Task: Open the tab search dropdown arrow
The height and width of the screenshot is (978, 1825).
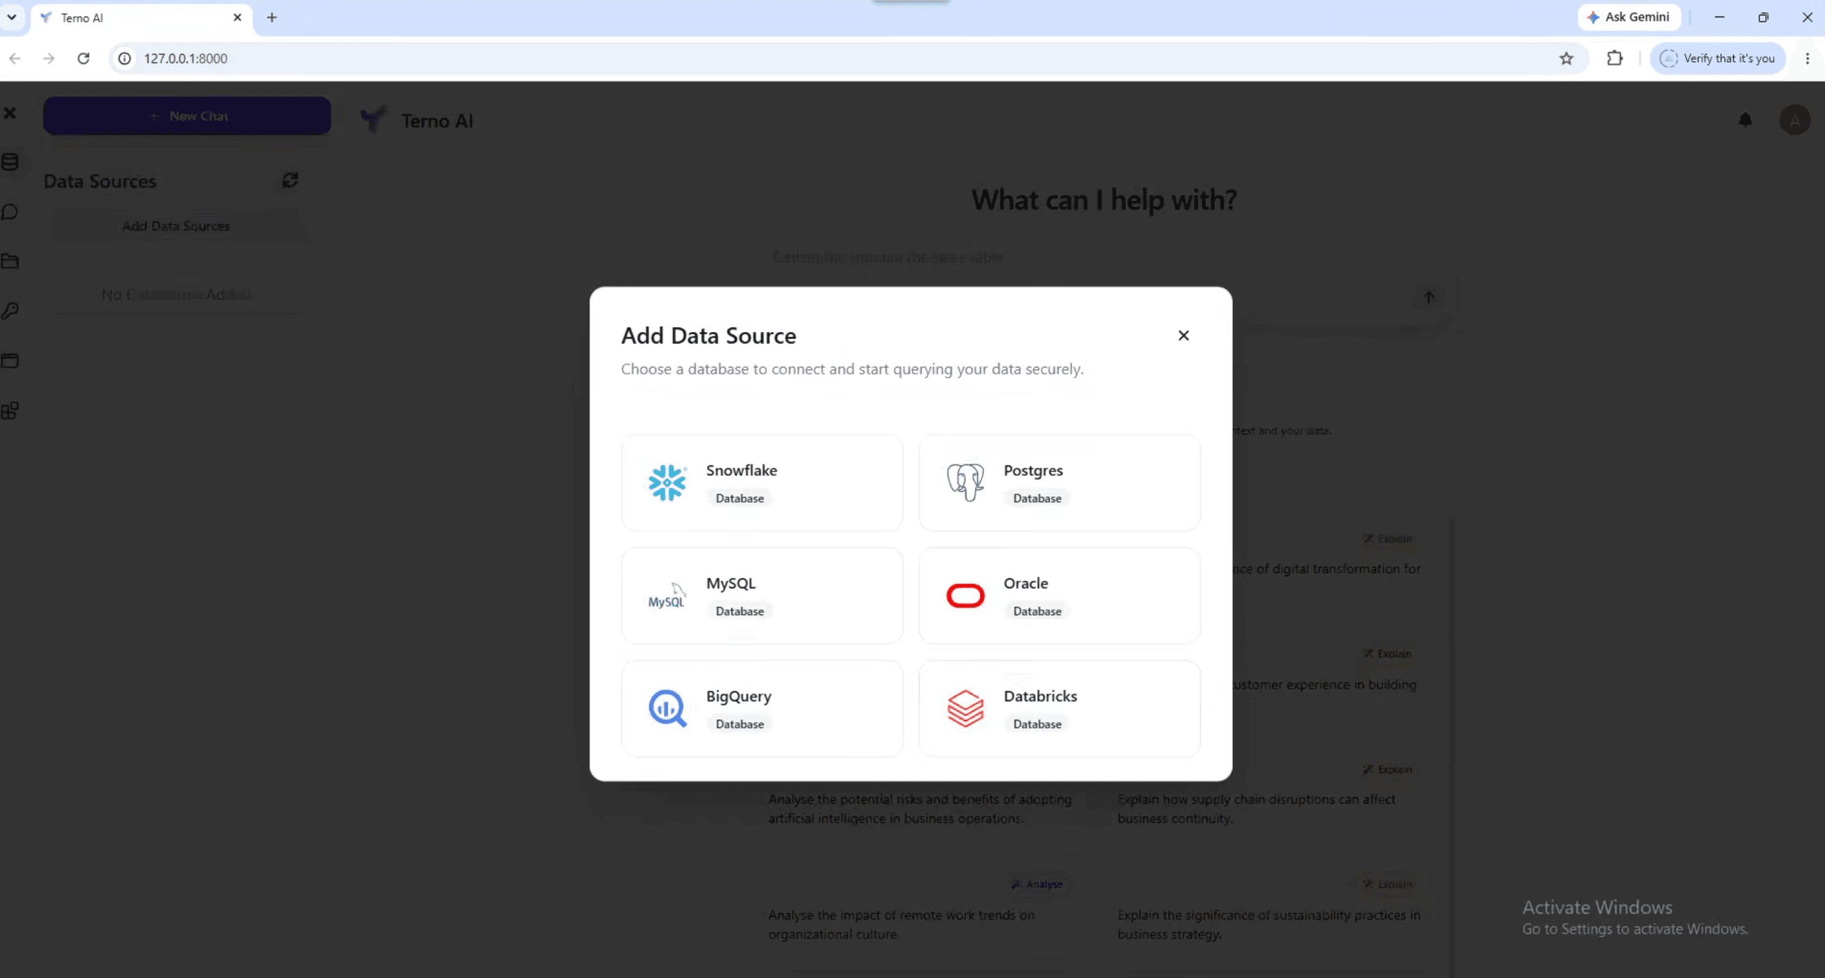Action: coord(12,17)
